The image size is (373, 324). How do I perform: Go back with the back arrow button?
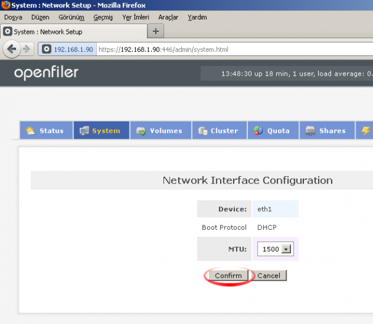(x=12, y=49)
